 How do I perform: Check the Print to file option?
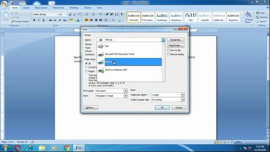168,50
